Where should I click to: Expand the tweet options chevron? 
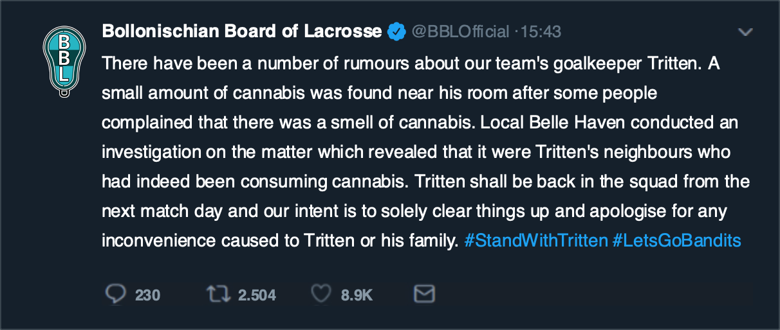tap(745, 31)
